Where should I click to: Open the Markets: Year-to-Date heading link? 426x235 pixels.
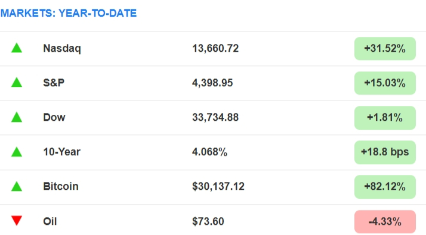coord(69,13)
